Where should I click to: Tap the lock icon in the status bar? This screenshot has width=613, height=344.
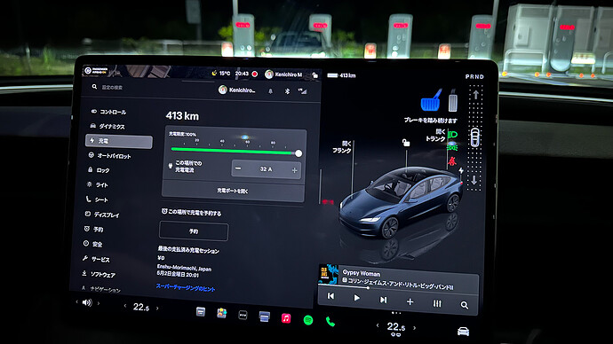[314, 74]
